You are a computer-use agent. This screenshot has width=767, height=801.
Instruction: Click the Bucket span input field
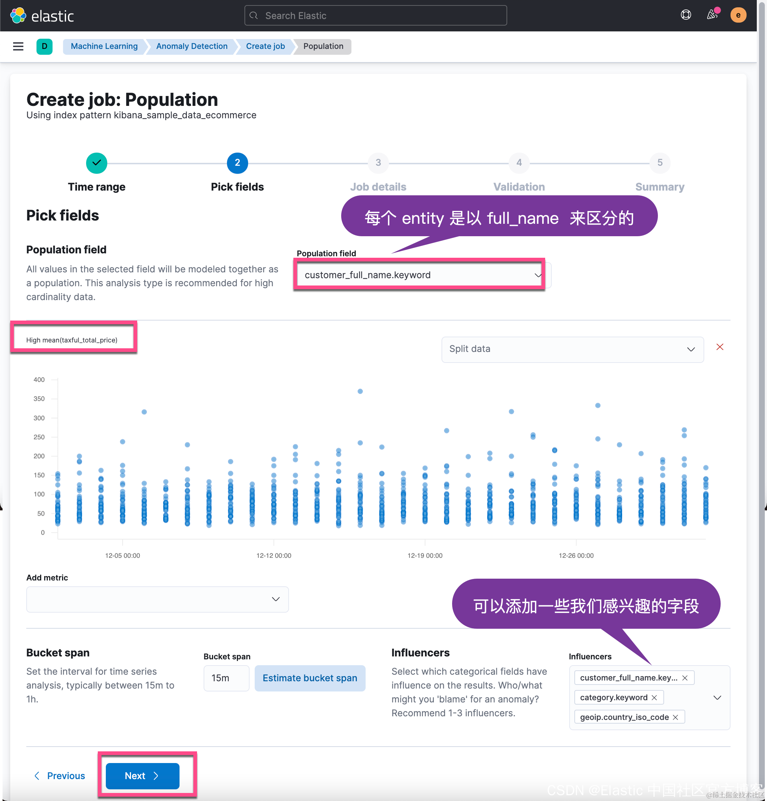pos(226,678)
